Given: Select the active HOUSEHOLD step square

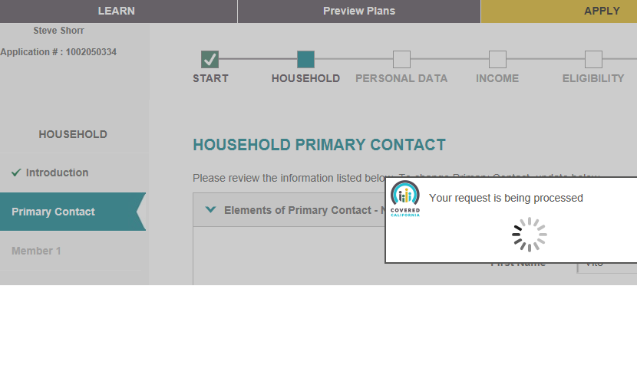Looking at the screenshot, I should (x=306, y=59).
